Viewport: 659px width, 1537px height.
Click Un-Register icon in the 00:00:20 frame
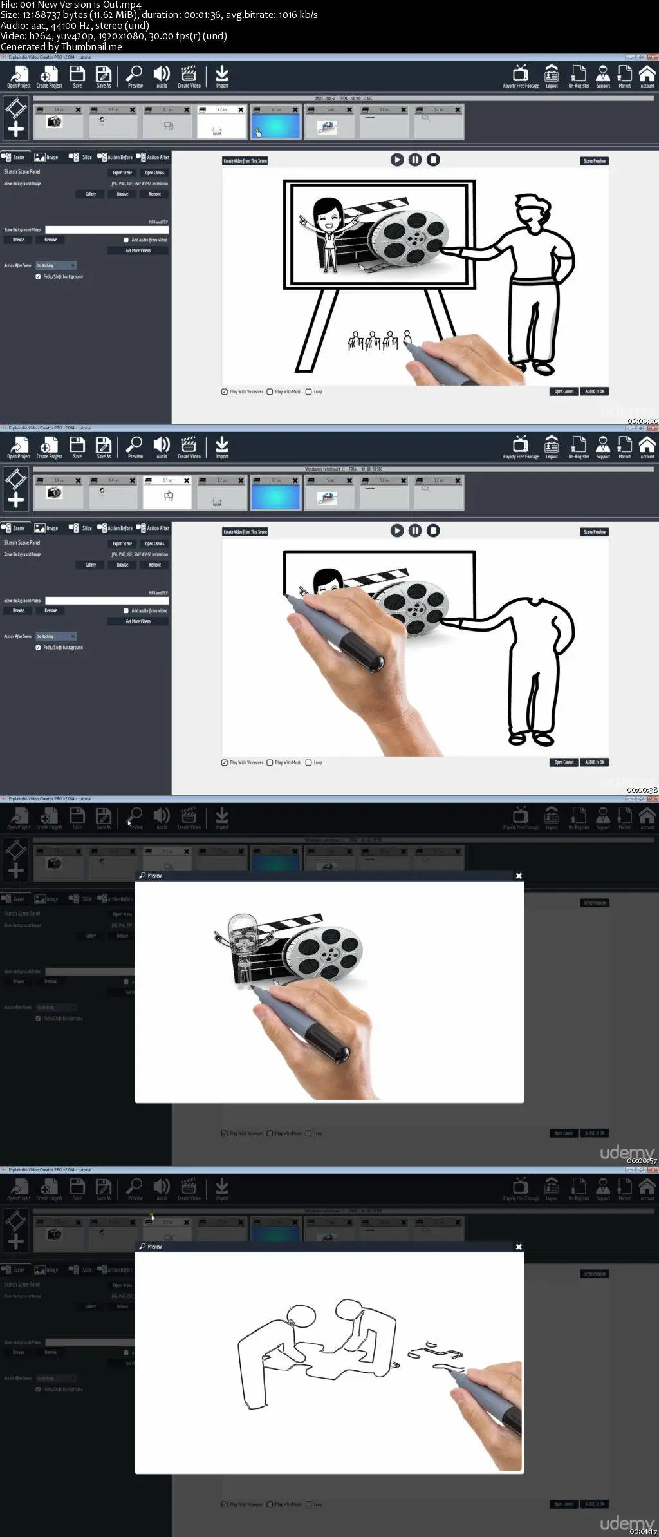(579, 77)
